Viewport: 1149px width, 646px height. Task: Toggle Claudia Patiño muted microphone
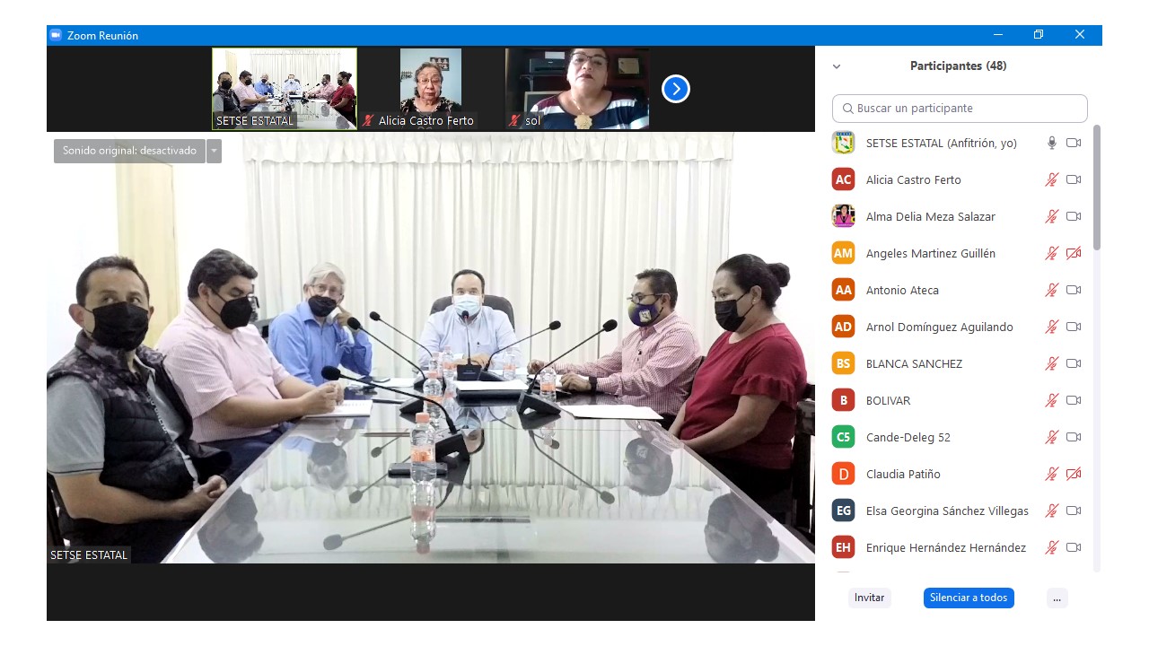coord(1052,474)
